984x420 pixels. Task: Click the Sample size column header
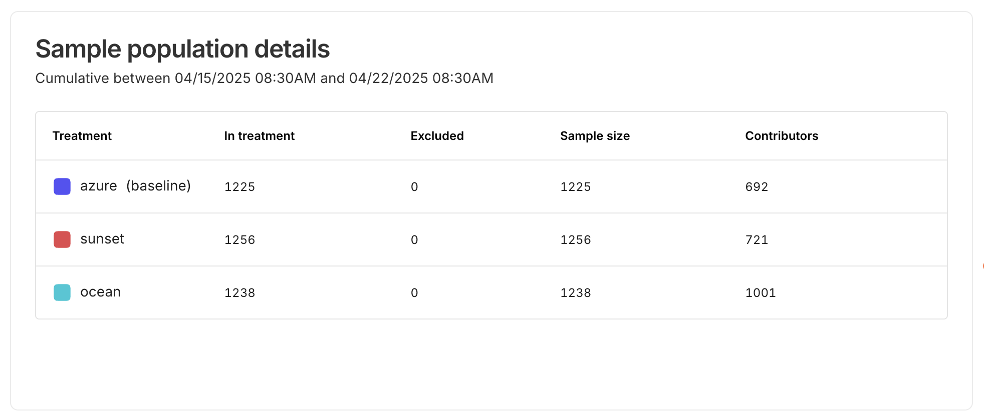(595, 136)
